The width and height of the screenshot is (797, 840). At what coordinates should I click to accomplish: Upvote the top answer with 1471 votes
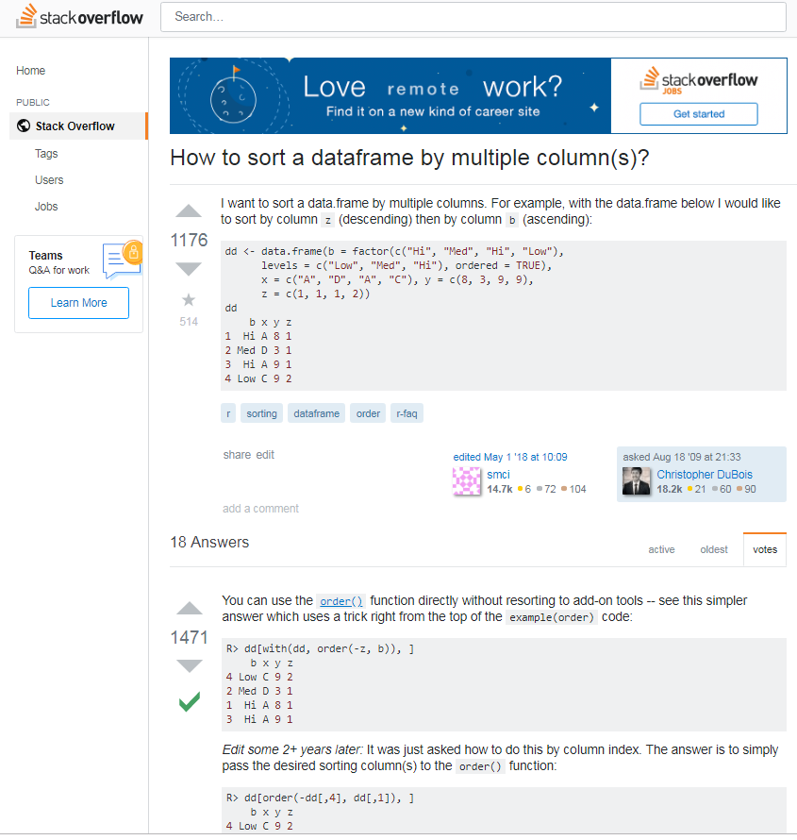click(189, 609)
